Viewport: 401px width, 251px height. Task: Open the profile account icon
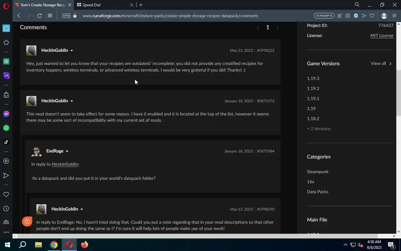384,16
